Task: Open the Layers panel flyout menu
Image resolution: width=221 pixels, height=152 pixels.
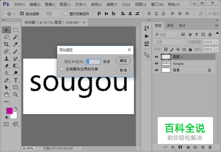Action: point(217,26)
